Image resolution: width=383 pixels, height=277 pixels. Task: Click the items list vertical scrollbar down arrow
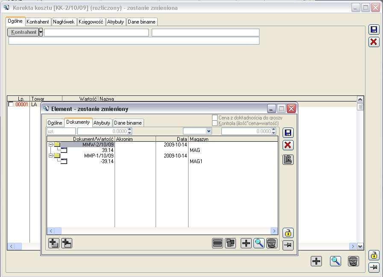tap(360, 247)
